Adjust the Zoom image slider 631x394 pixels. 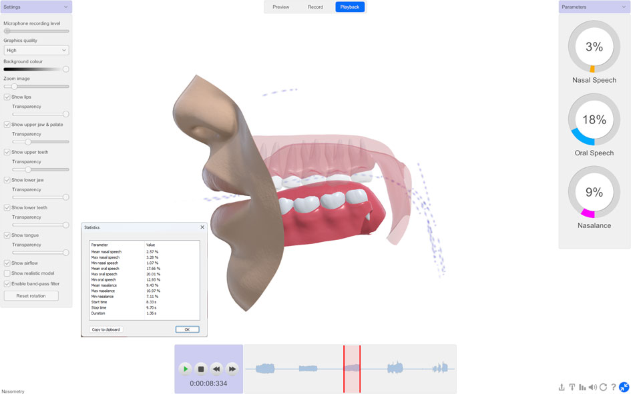(x=36, y=87)
